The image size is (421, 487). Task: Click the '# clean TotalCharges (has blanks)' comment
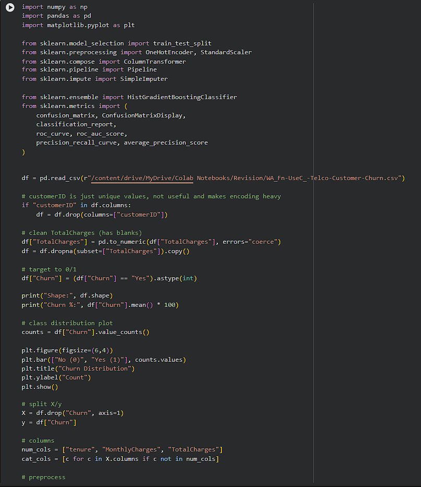(x=82, y=233)
